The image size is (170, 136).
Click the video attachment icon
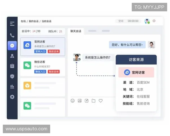86,101
